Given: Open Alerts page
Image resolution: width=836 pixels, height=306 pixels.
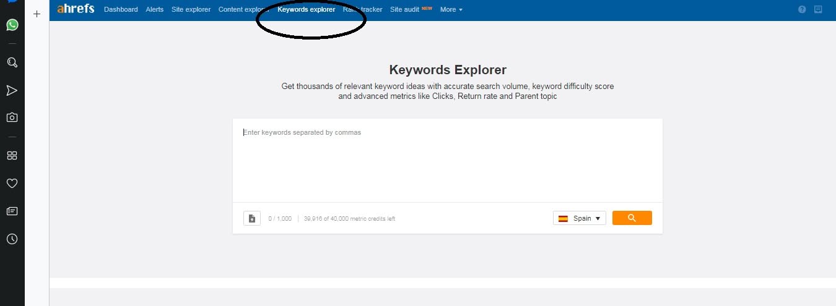Looking at the screenshot, I should tap(155, 9).
